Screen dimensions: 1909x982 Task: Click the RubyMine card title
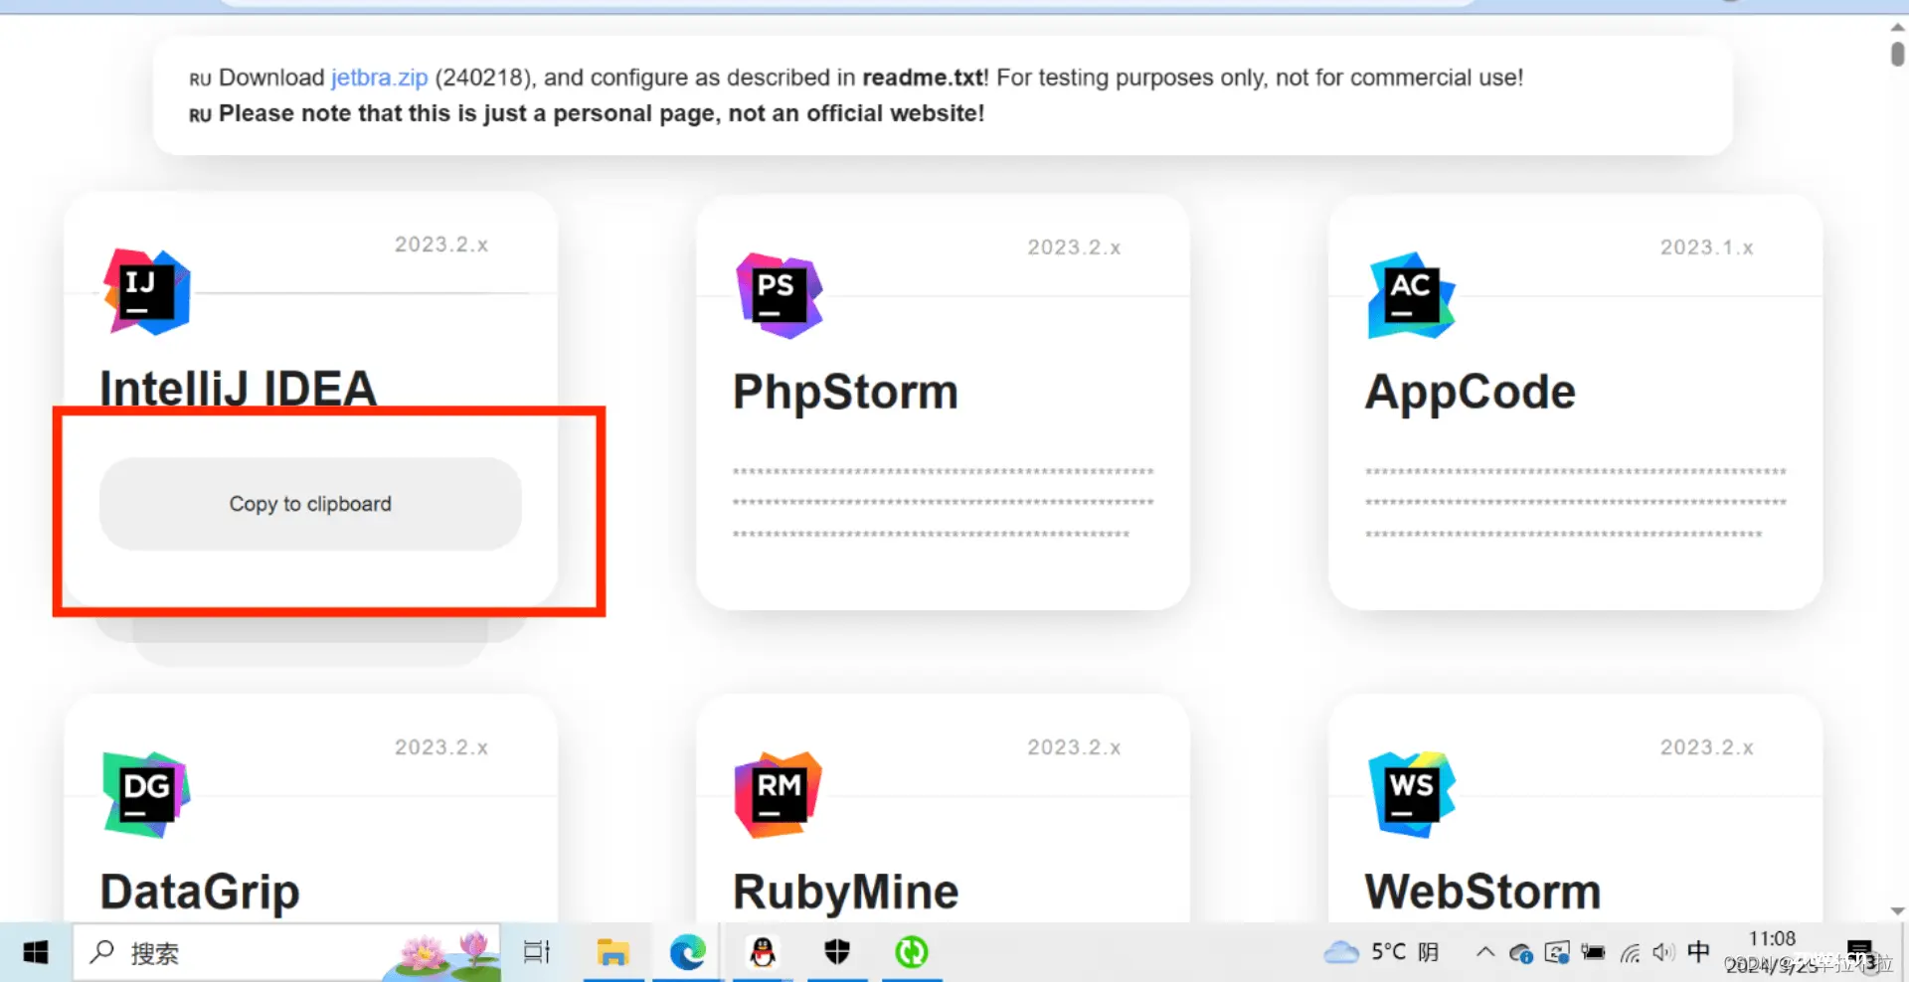point(845,892)
